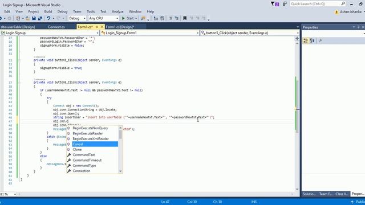Switch to Solution Explorer bottom tab
This screenshot has width=365, height=205.
309,194
